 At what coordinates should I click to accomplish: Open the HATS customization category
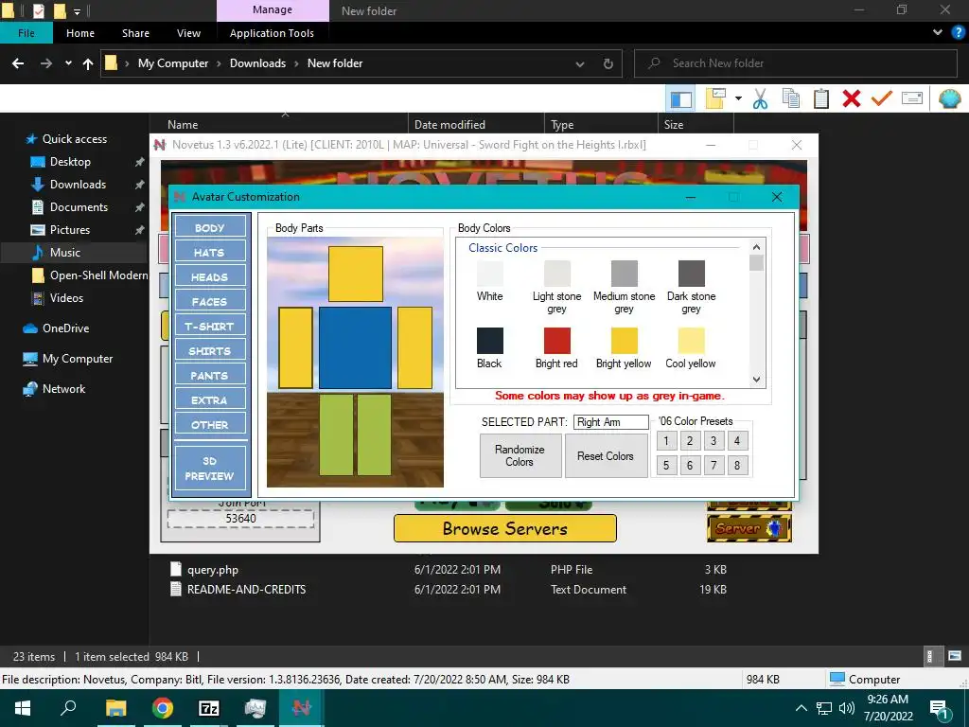click(x=210, y=252)
